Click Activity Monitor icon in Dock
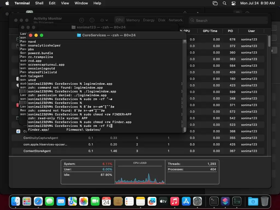This screenshot has height=210, width=280. pyautogui.click(x=237, y=202)
